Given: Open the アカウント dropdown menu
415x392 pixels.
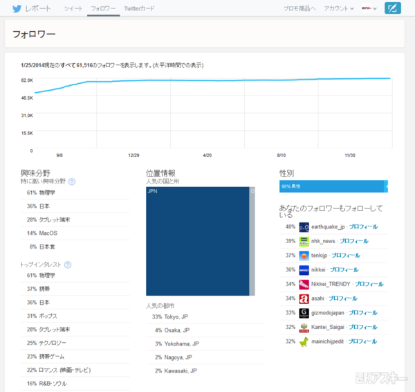Looking at the screenshot, I should click(x=339, y=8).
